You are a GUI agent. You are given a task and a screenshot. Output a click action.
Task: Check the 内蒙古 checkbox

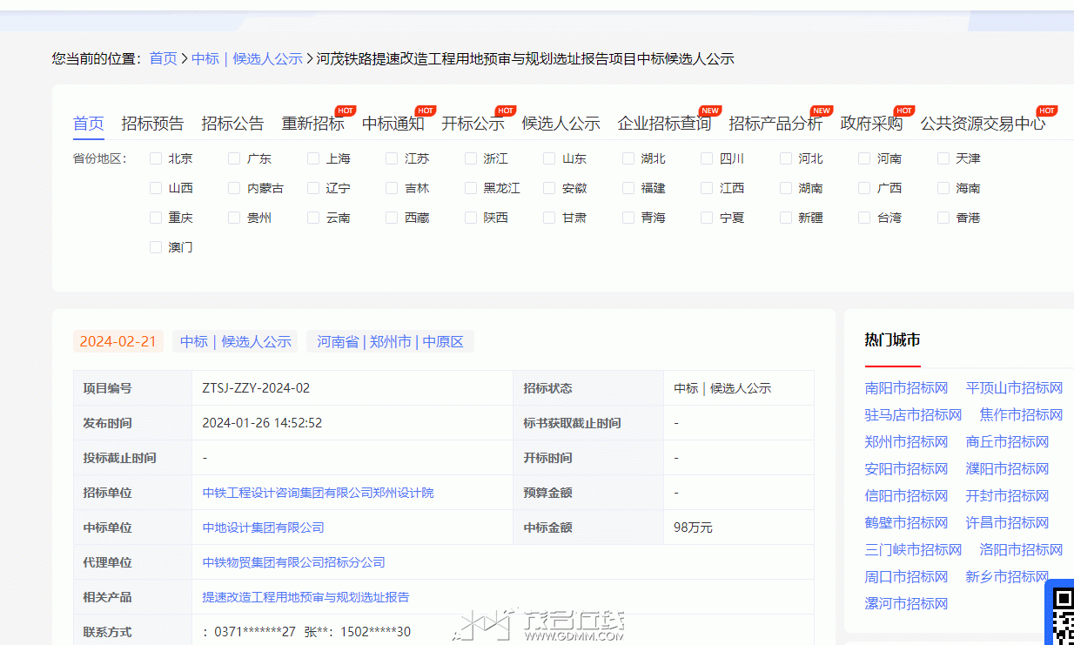click(x=234, y=188)
